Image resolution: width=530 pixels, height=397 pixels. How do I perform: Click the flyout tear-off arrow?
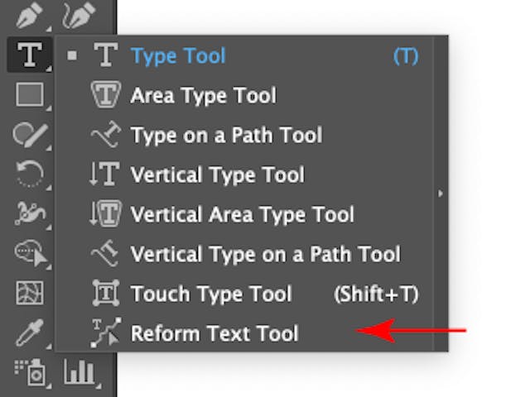pyautogui.click(x=441, y=194)
